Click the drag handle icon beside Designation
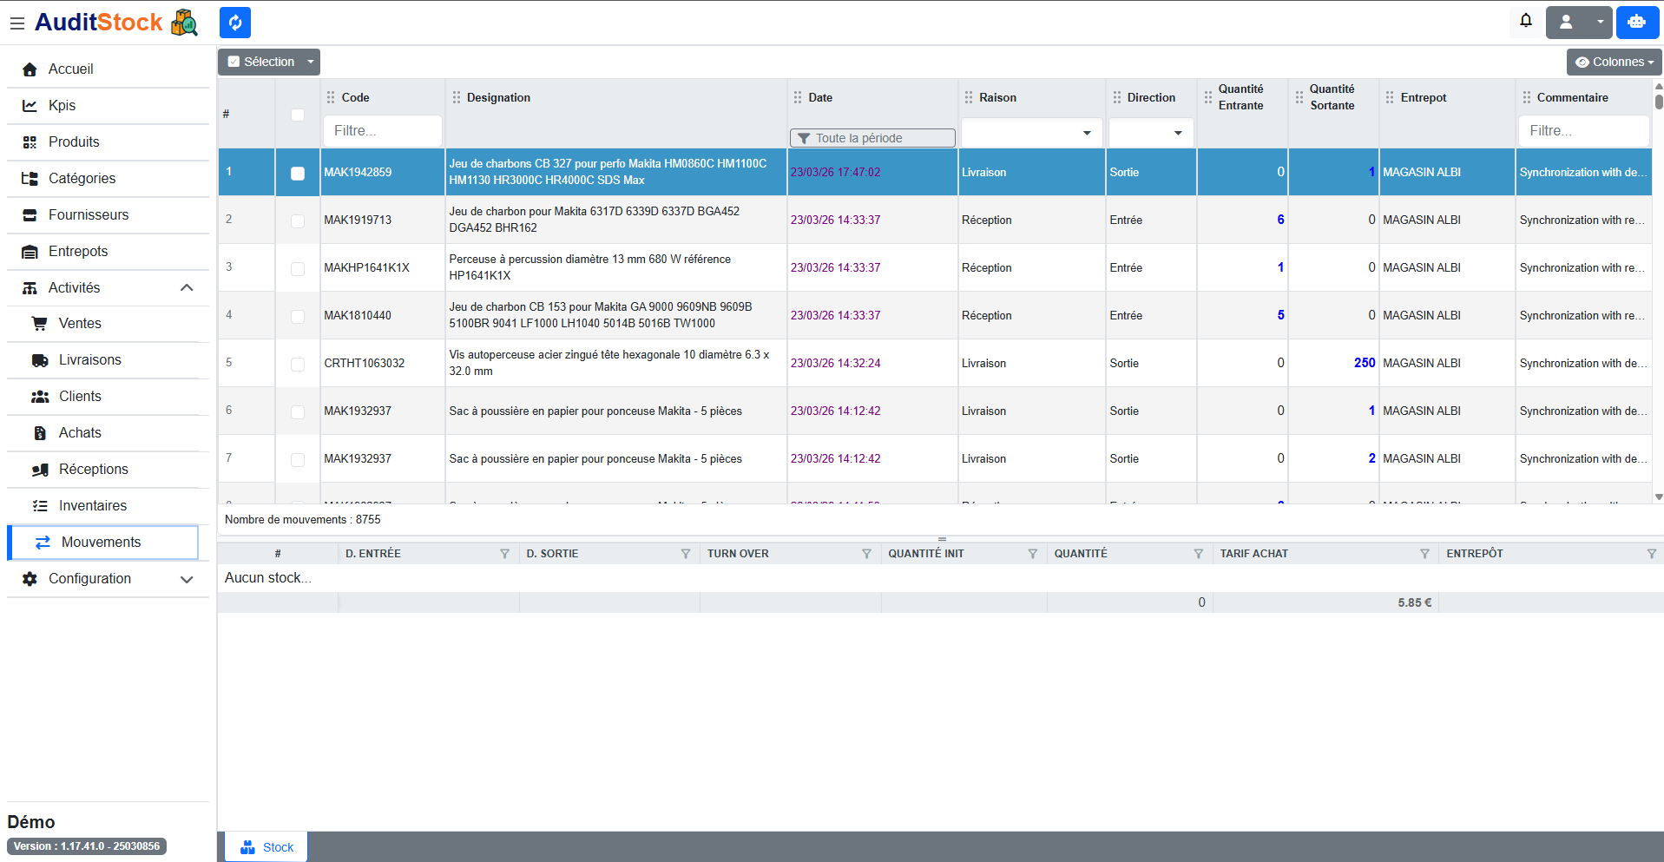The height and width of the screenshot is (862, 1664). [x=457, y=98]
